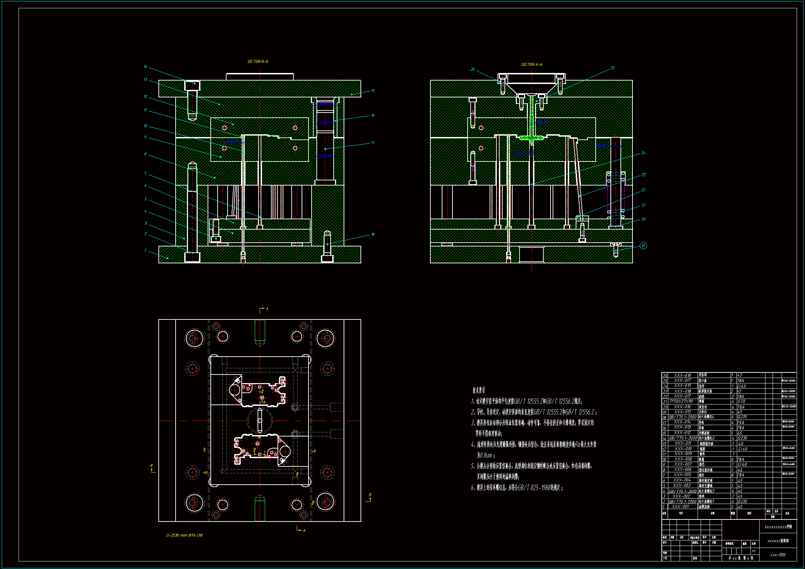
Task: Click the 技术要求 technical requirements heading
Action: (x=479, y=390)
